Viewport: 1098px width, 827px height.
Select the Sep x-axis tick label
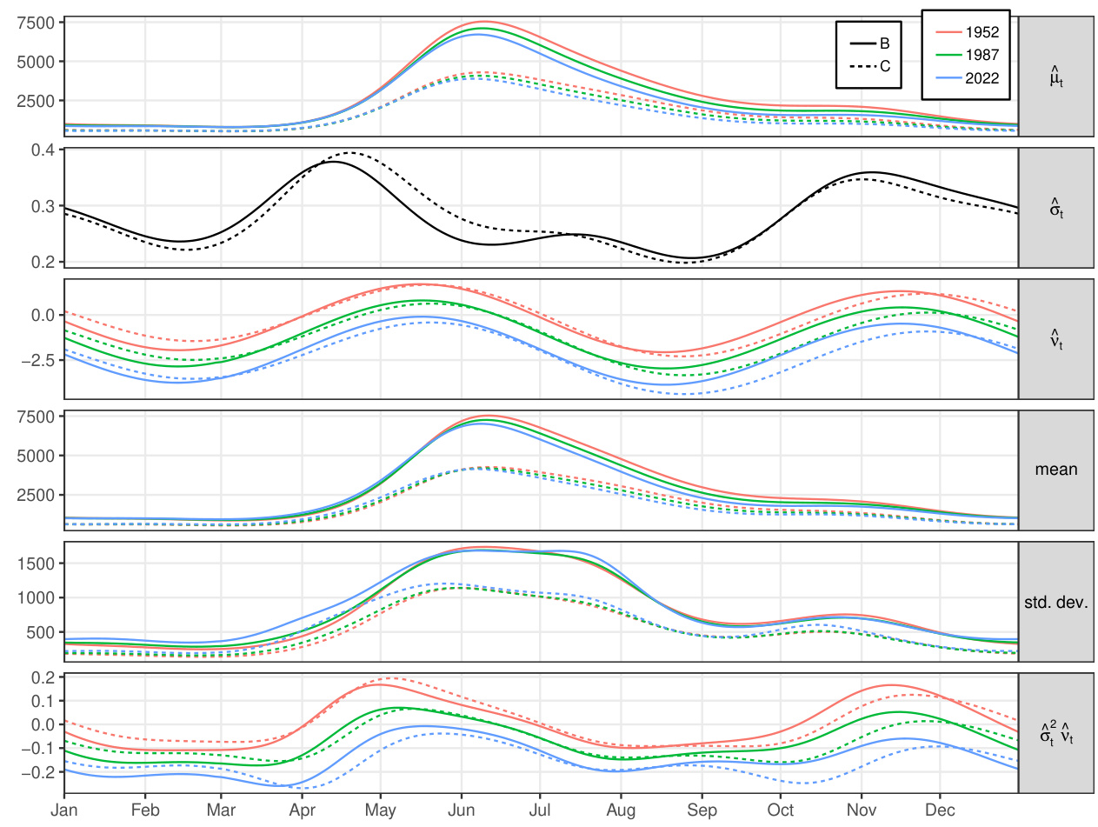pyautogui.click(x=702, y=812)
